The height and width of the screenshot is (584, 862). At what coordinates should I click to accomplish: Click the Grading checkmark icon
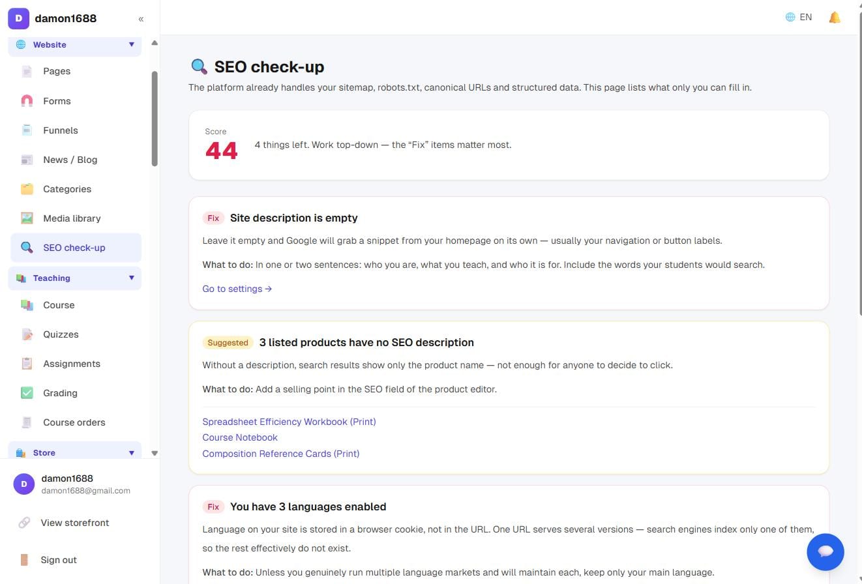pyautogui.click(x=27, y=393)
